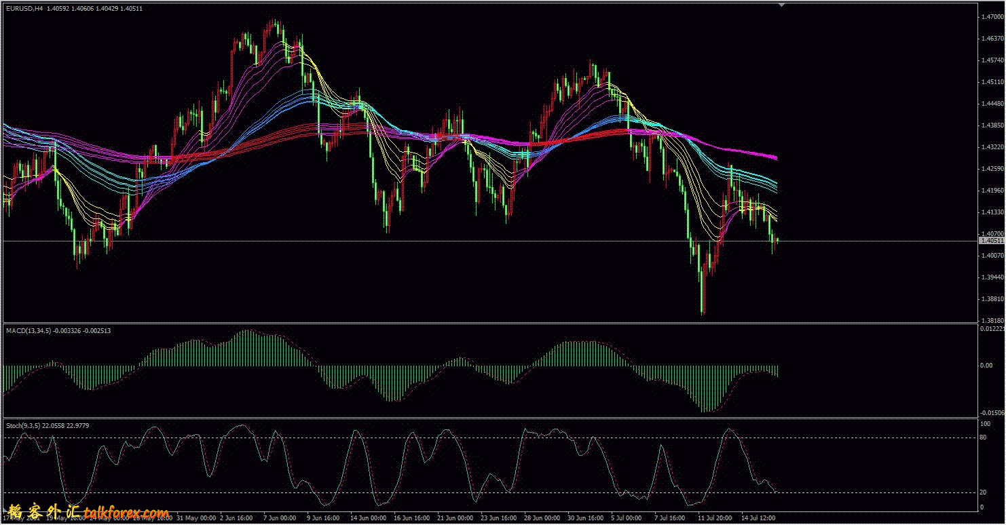Image resolution: width=1006 pixels, height=525 pixels.
Task: Click the 1.44480 price axis label
Action: pyautogui.click(x=992, y=104)
